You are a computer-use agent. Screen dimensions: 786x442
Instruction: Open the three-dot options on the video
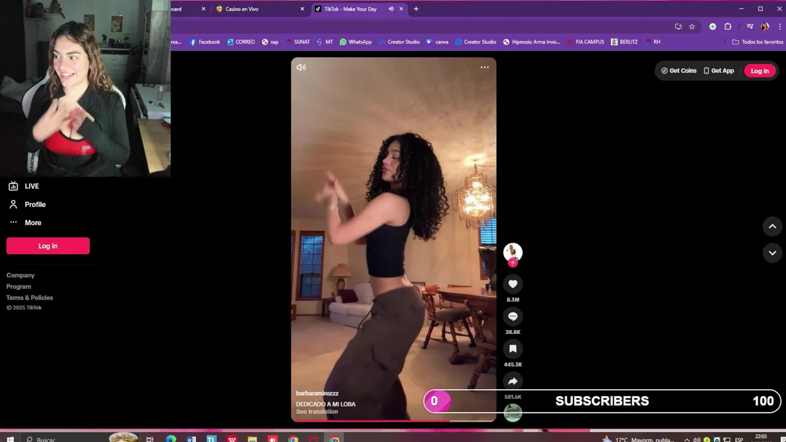(484, 68)
